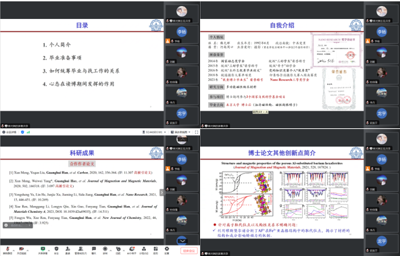Turn on the camera video
This screenshot has height=256, width=400.
[x=22, y=250]
